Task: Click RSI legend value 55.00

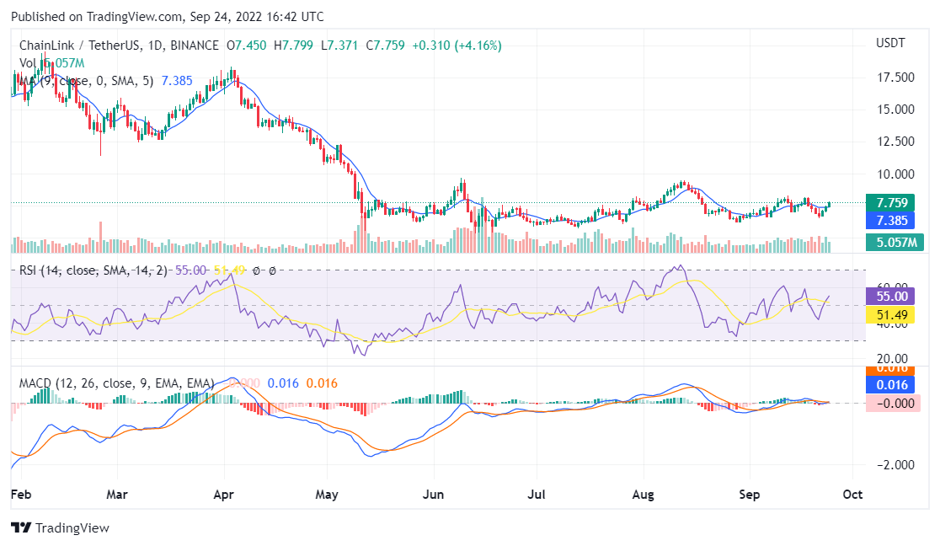Action: [190, 270]
